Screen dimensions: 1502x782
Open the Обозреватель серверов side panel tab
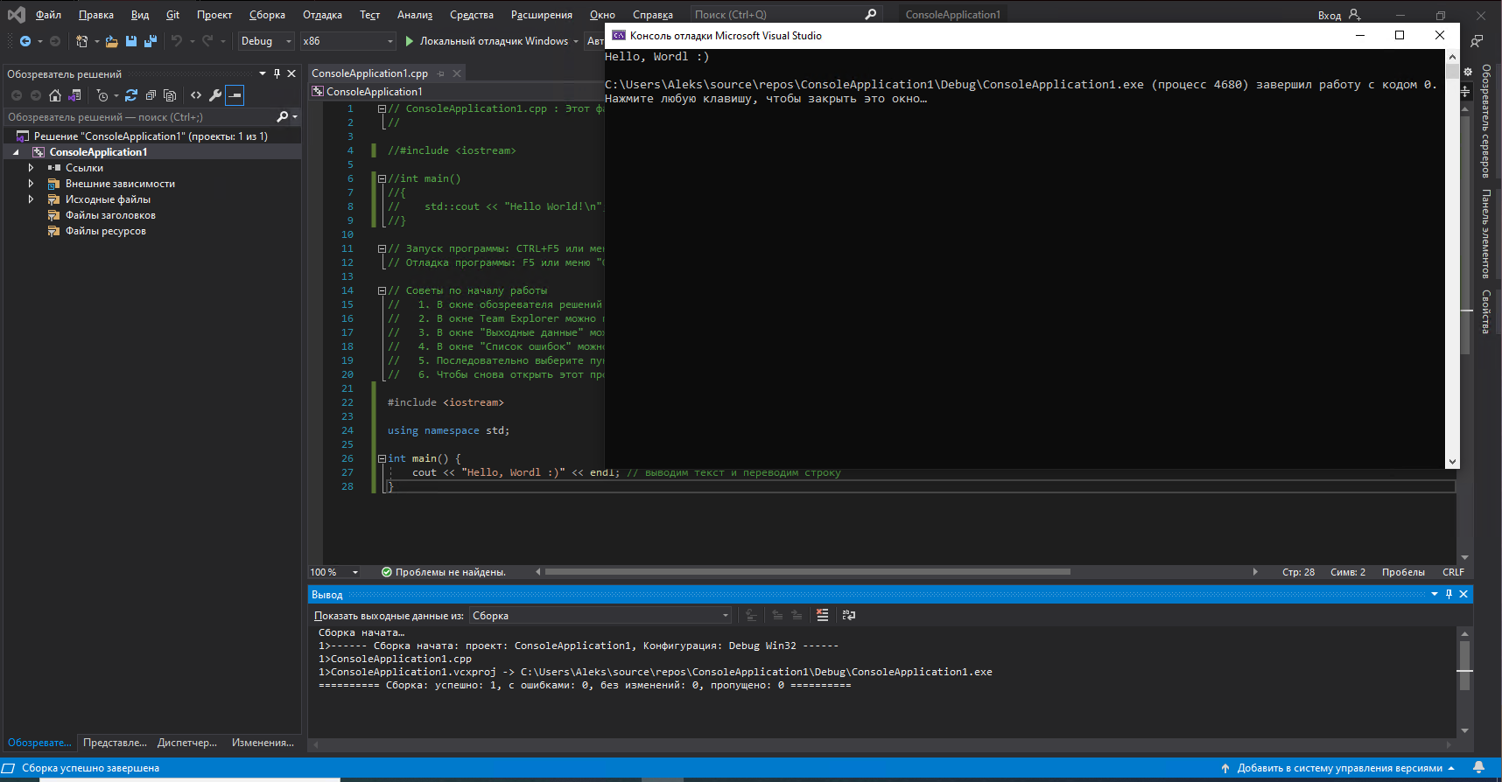click(1485, 121)
